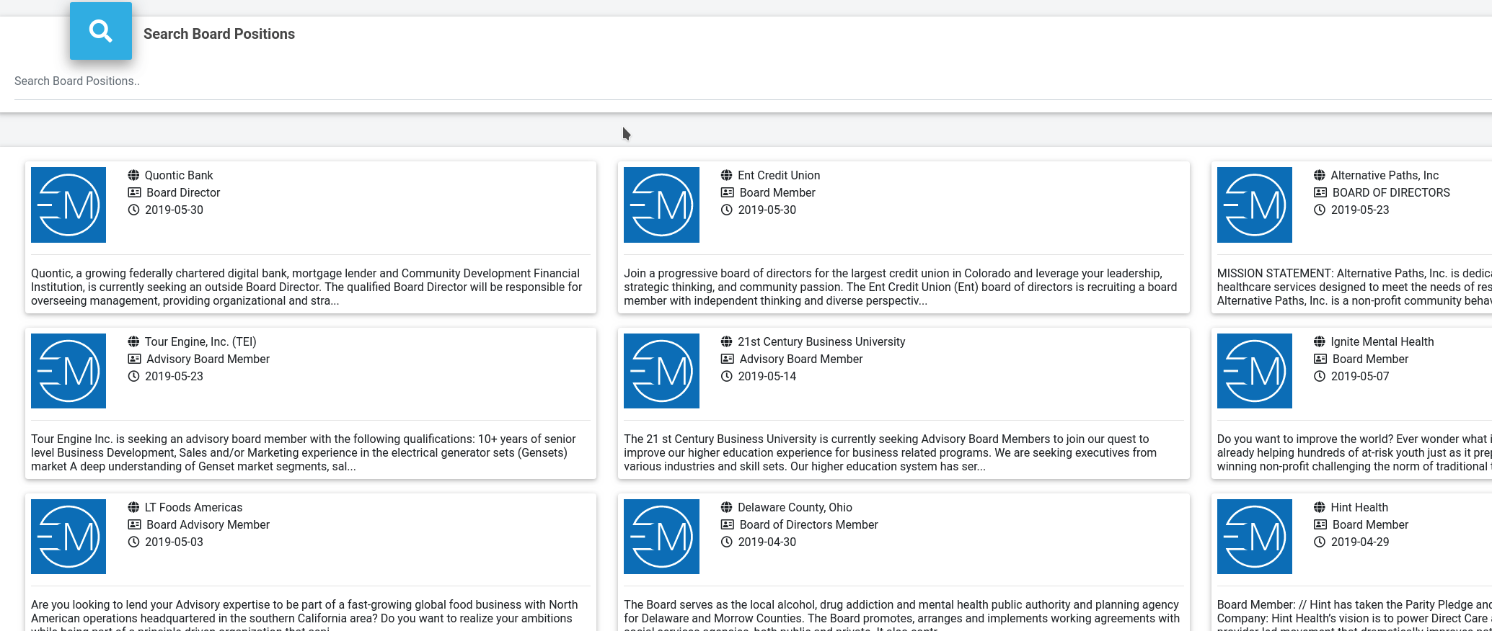The height and width of the screenshot is (631, 1492).
Task: Click the date 2019-05-14
Action: [x=767, y=376]
